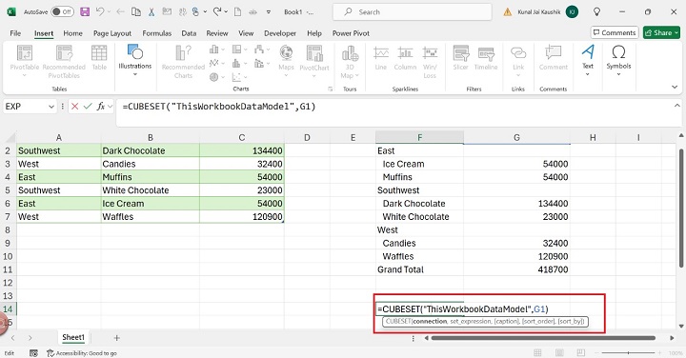Expand the formula bar
This screenshot has width=686, height=358.
coord(676,106)
